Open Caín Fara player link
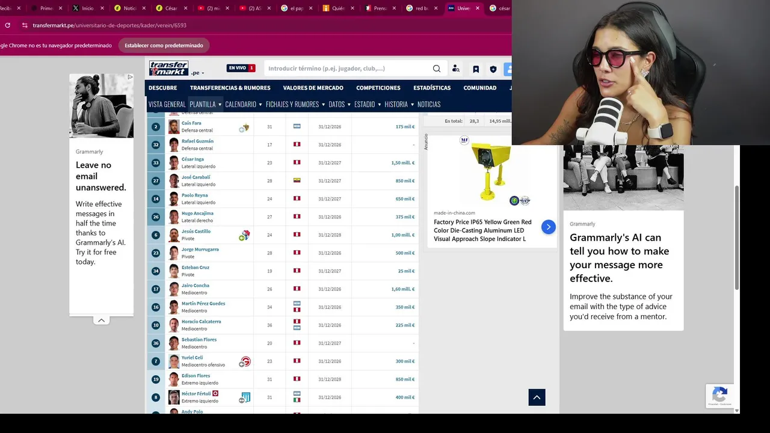 pos(191,123)
